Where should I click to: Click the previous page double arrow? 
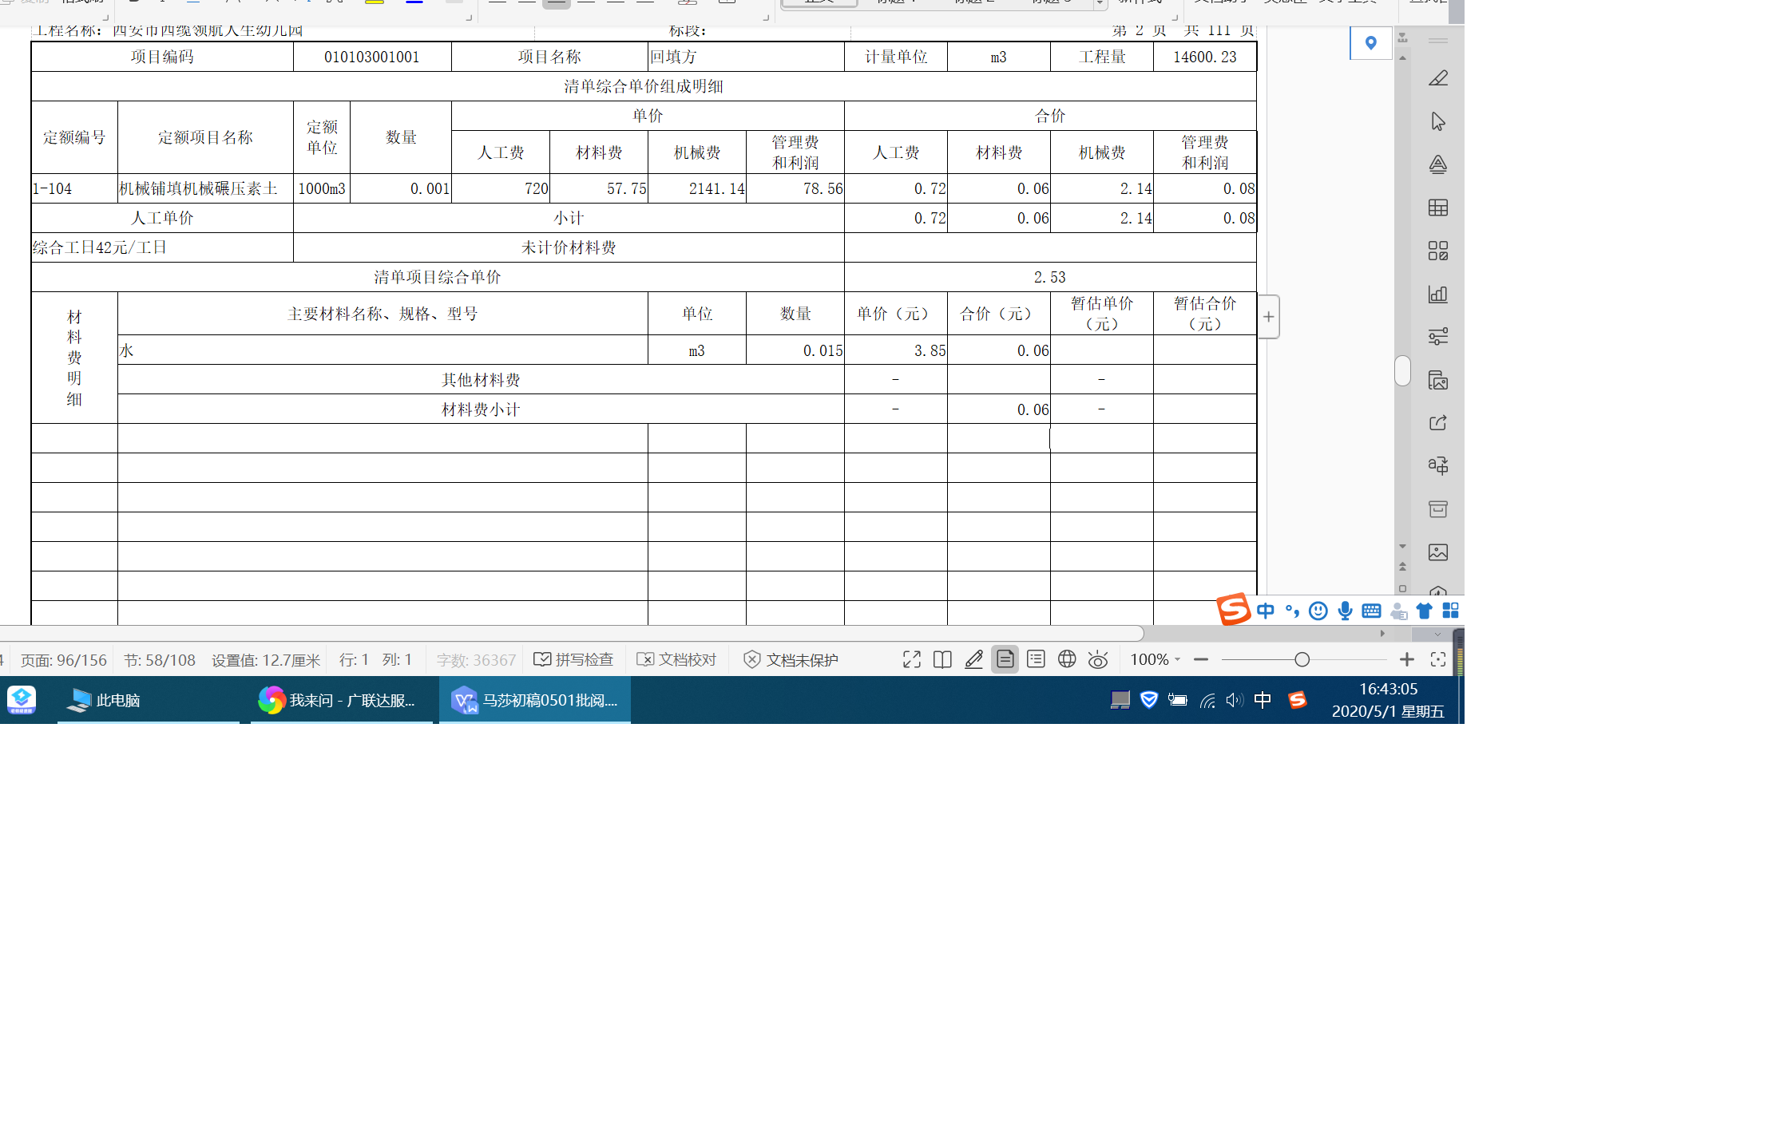pos(1402,566)
